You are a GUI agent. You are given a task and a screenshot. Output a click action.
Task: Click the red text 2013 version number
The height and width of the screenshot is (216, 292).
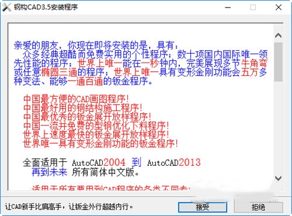190,162
